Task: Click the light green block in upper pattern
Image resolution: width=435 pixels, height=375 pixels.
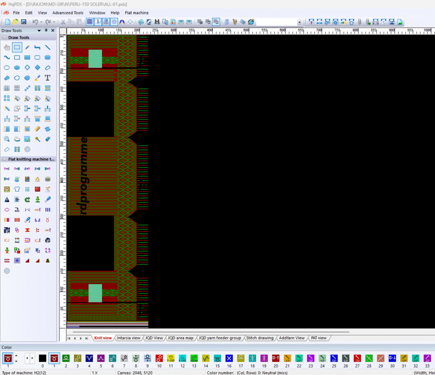Action: click(95, 59)
